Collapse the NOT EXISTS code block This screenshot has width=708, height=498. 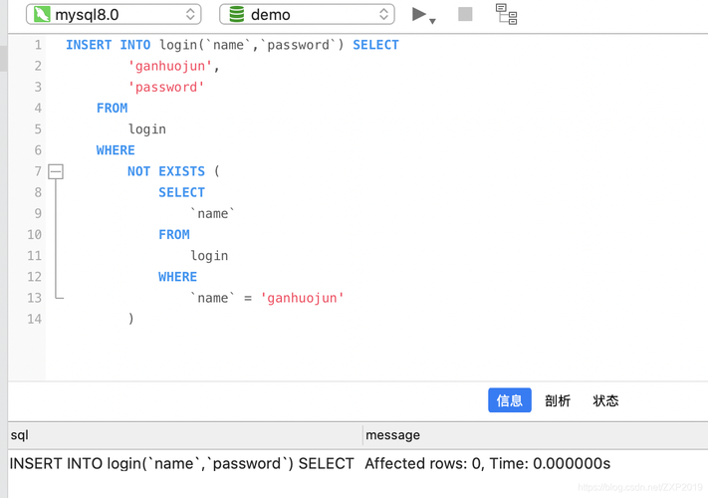click(x=56, y=171)
